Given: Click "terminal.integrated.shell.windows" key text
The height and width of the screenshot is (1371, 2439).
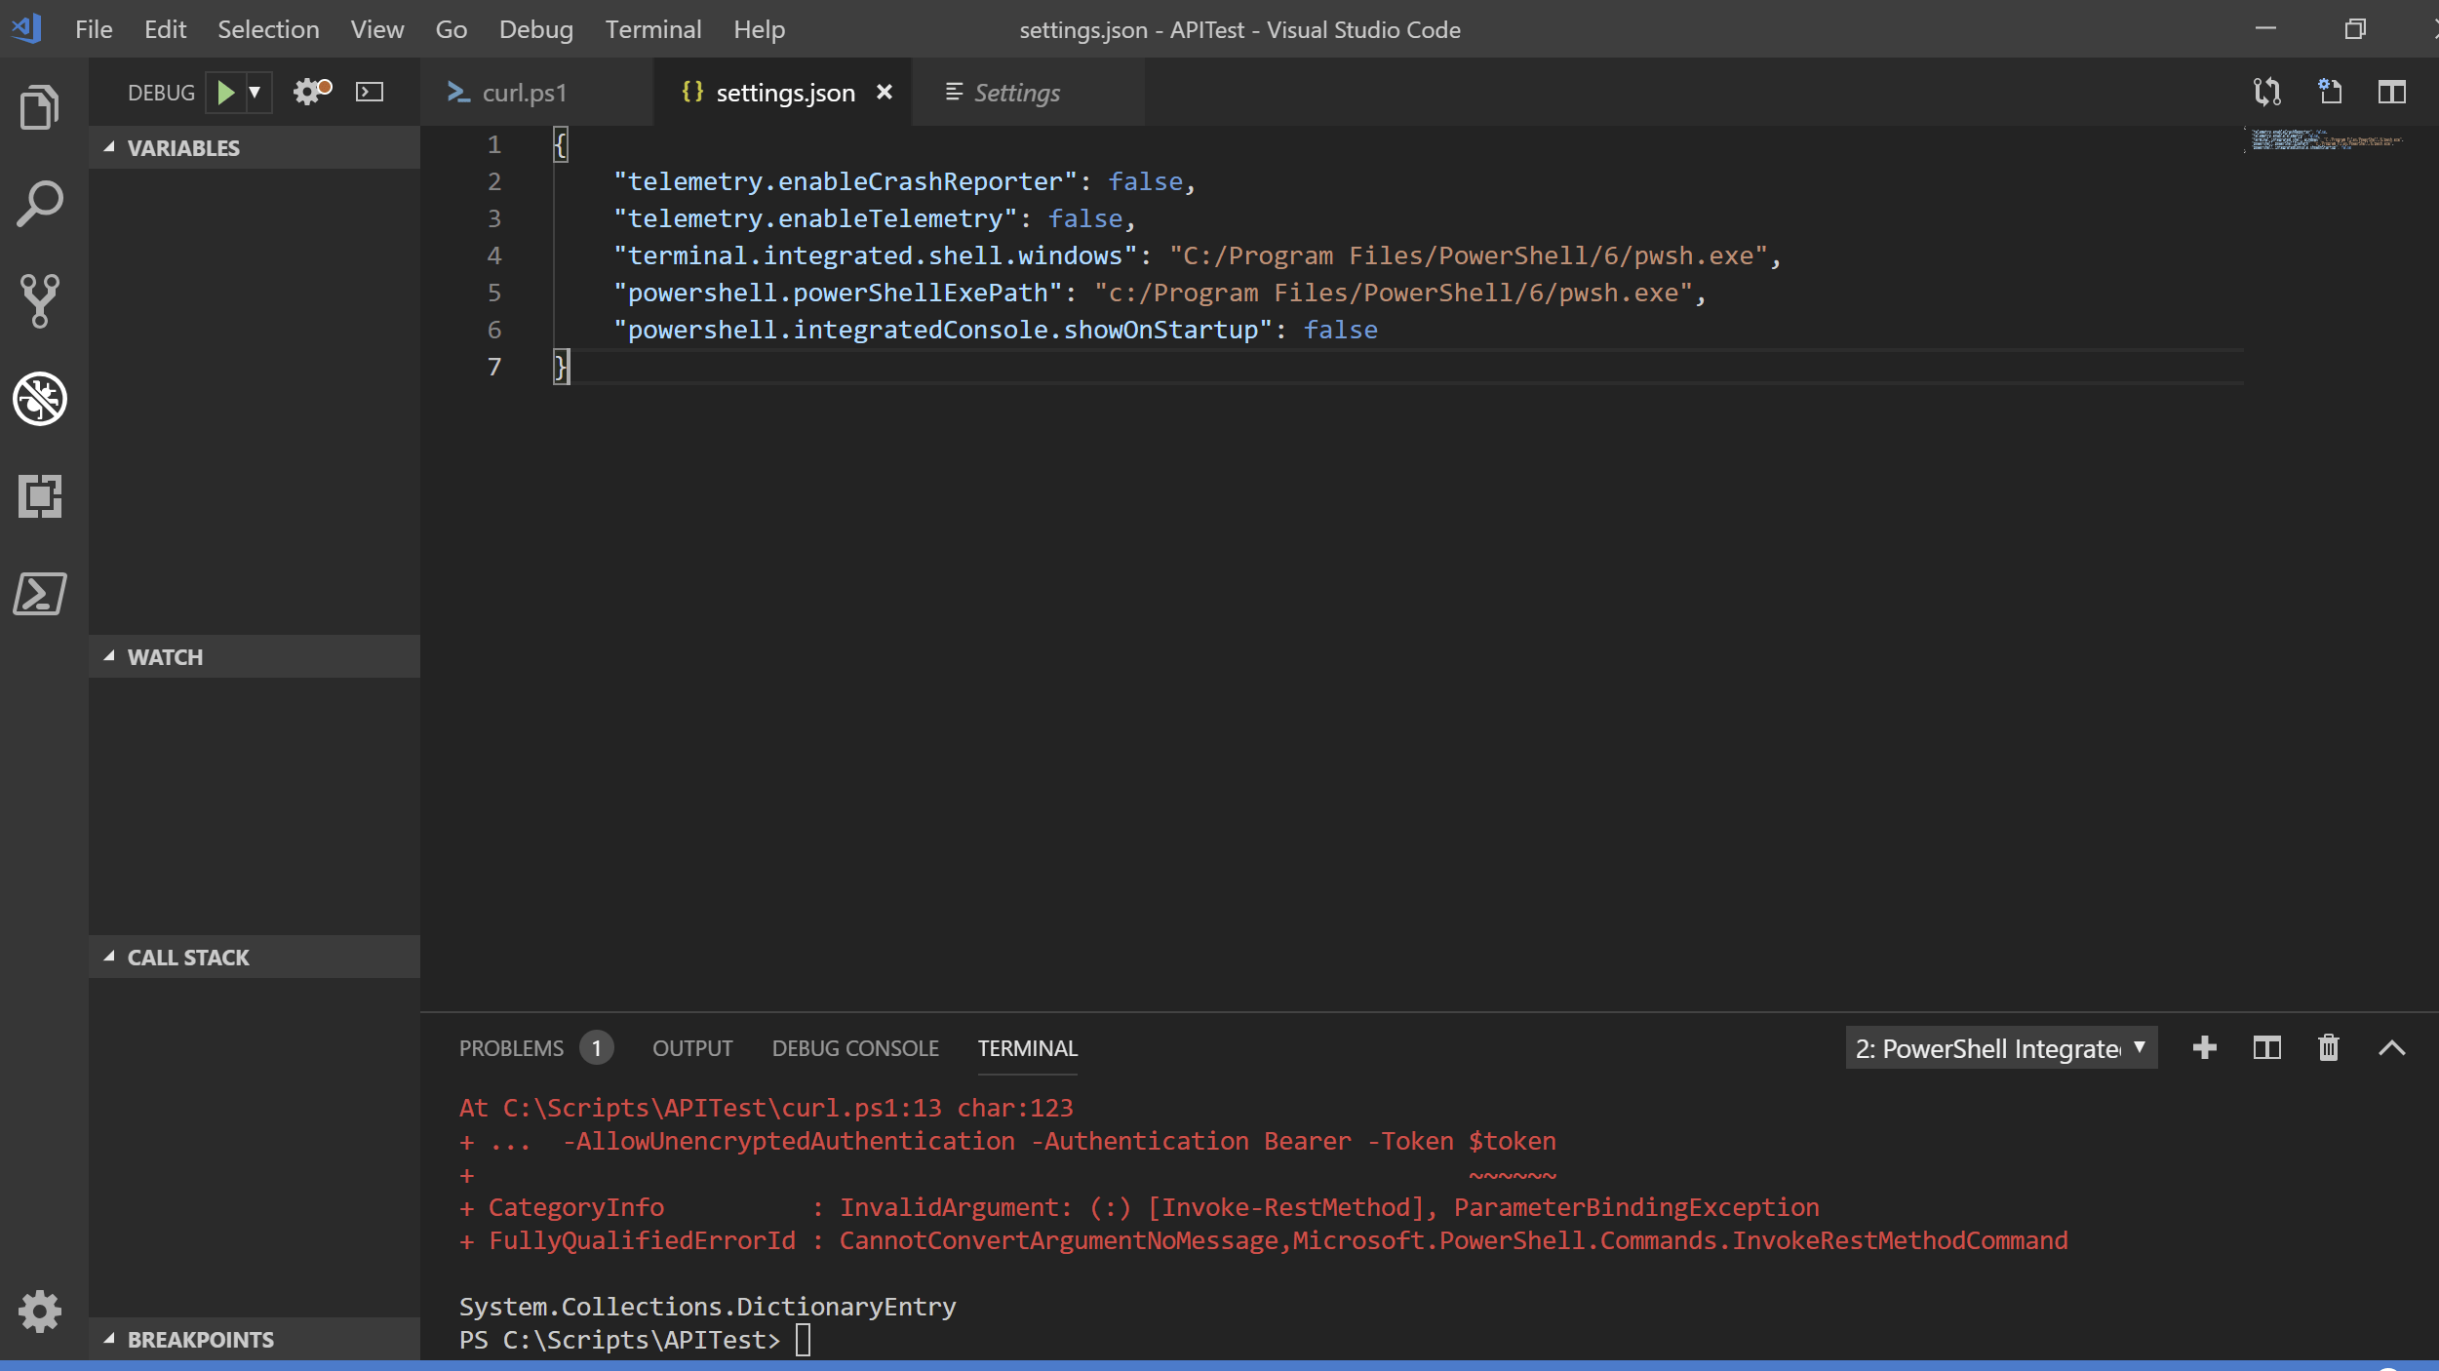Looking at the screenshot, I should click(875, 255).
